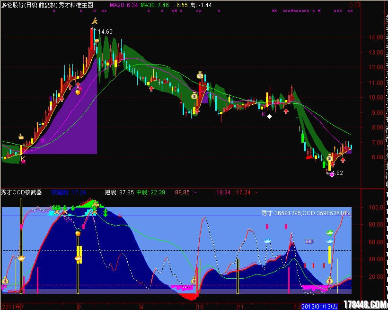Select money bag near October in CCD panel
This screenshot has height=310, width=388.
pyautogui.click(x=194, y=281)
